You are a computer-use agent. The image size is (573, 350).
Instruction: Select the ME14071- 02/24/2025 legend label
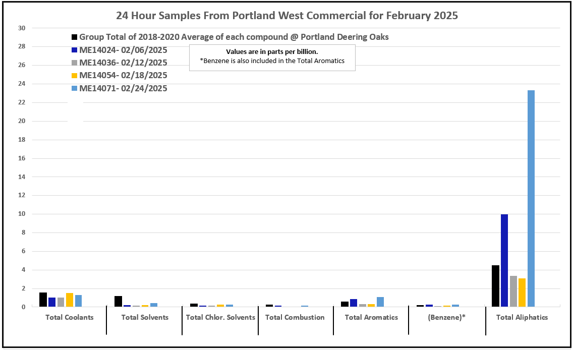coord(123,88)
